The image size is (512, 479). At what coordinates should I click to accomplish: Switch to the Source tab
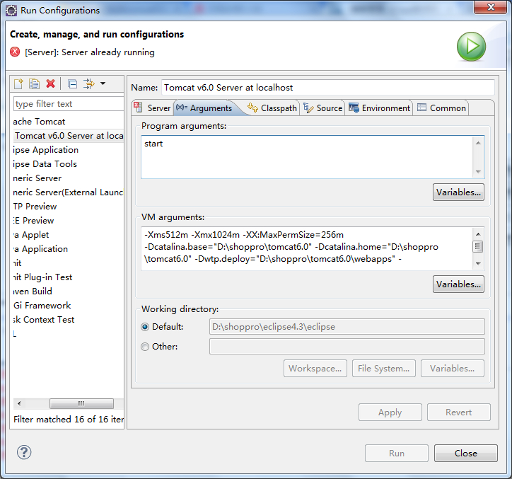(322, 108)
